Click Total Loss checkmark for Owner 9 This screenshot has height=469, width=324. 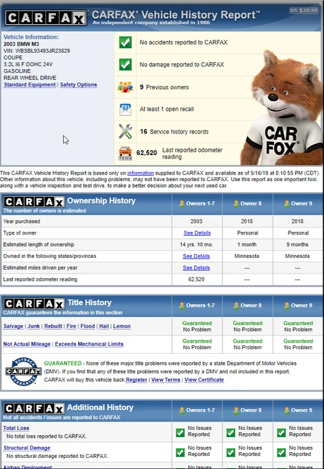pyautogui.click(x=281, y=433)
